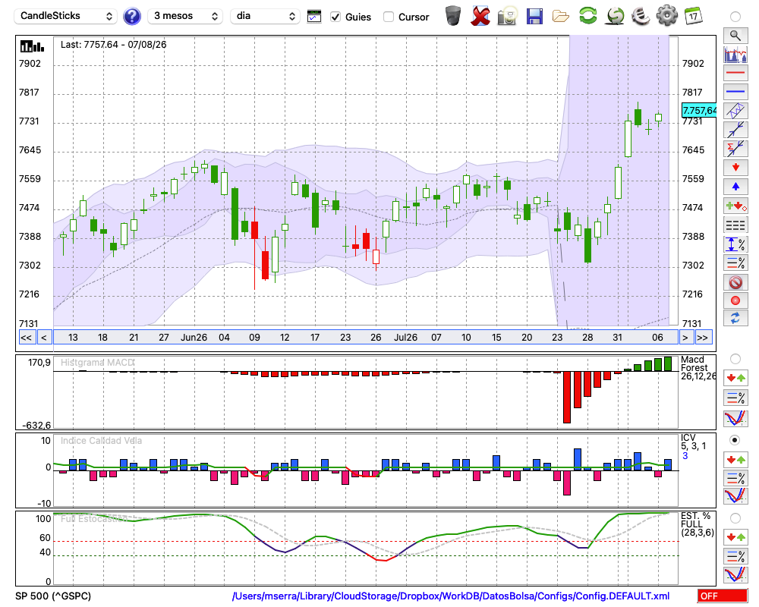The height and width of the screenshot is (607, 759).
Task: Uncheck the Guies checkbox
Action: point(335,17)
